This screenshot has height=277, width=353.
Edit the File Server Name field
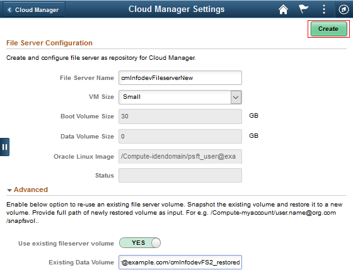[180, 78]
